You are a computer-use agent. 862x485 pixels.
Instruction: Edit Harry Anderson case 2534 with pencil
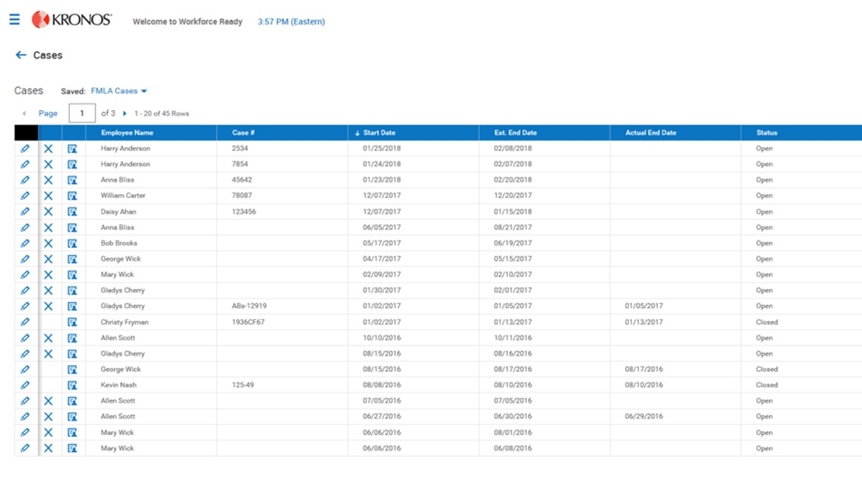(x=25, y=149)
